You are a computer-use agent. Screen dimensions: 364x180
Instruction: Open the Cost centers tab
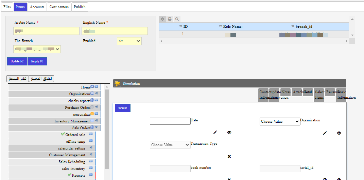coord(59,7)
